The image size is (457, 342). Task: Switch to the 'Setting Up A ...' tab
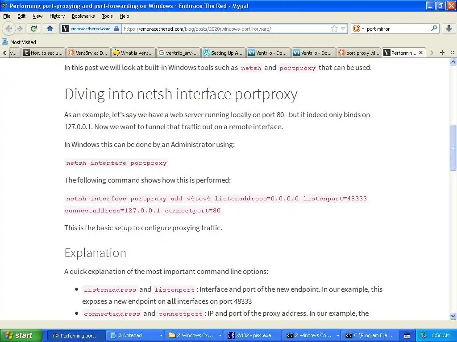(224, 53)
